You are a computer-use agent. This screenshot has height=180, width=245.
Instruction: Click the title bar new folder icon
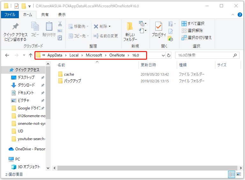[x=24, y=6]
